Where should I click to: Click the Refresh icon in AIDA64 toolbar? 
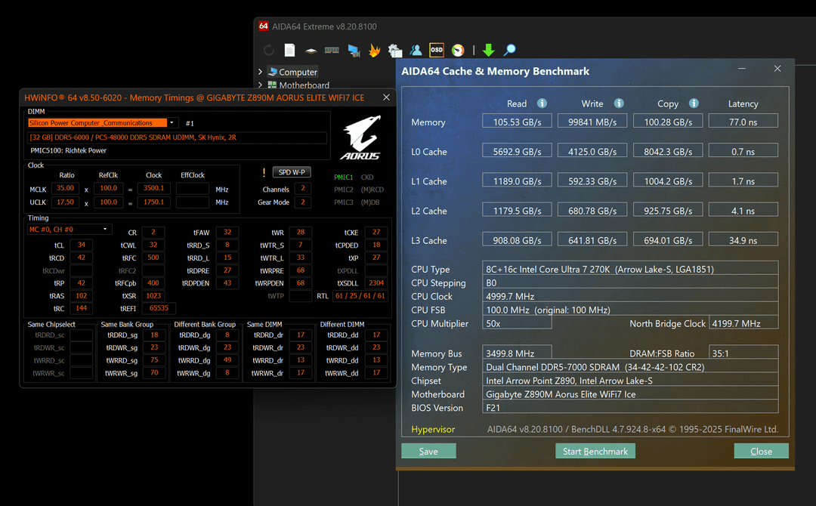(x=269, y=50)
